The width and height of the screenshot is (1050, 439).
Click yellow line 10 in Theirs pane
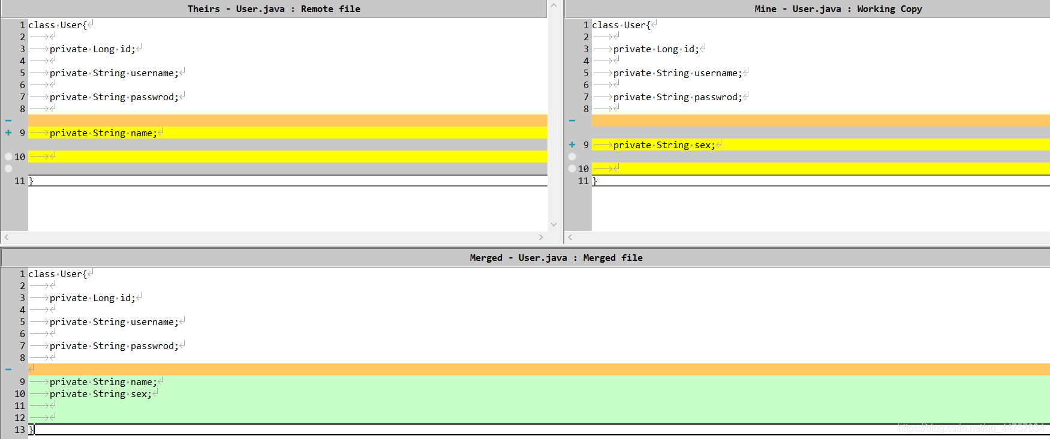coord(288,157)
